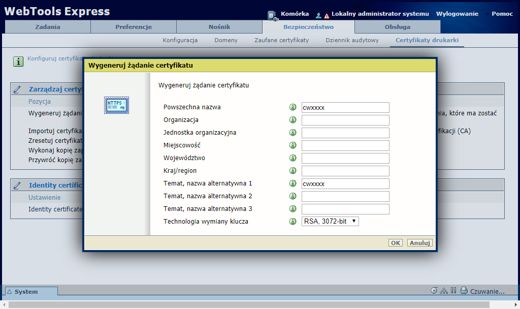
Task: Click the pencil icon next to Identity certificate
Action: tap(18, 185)
